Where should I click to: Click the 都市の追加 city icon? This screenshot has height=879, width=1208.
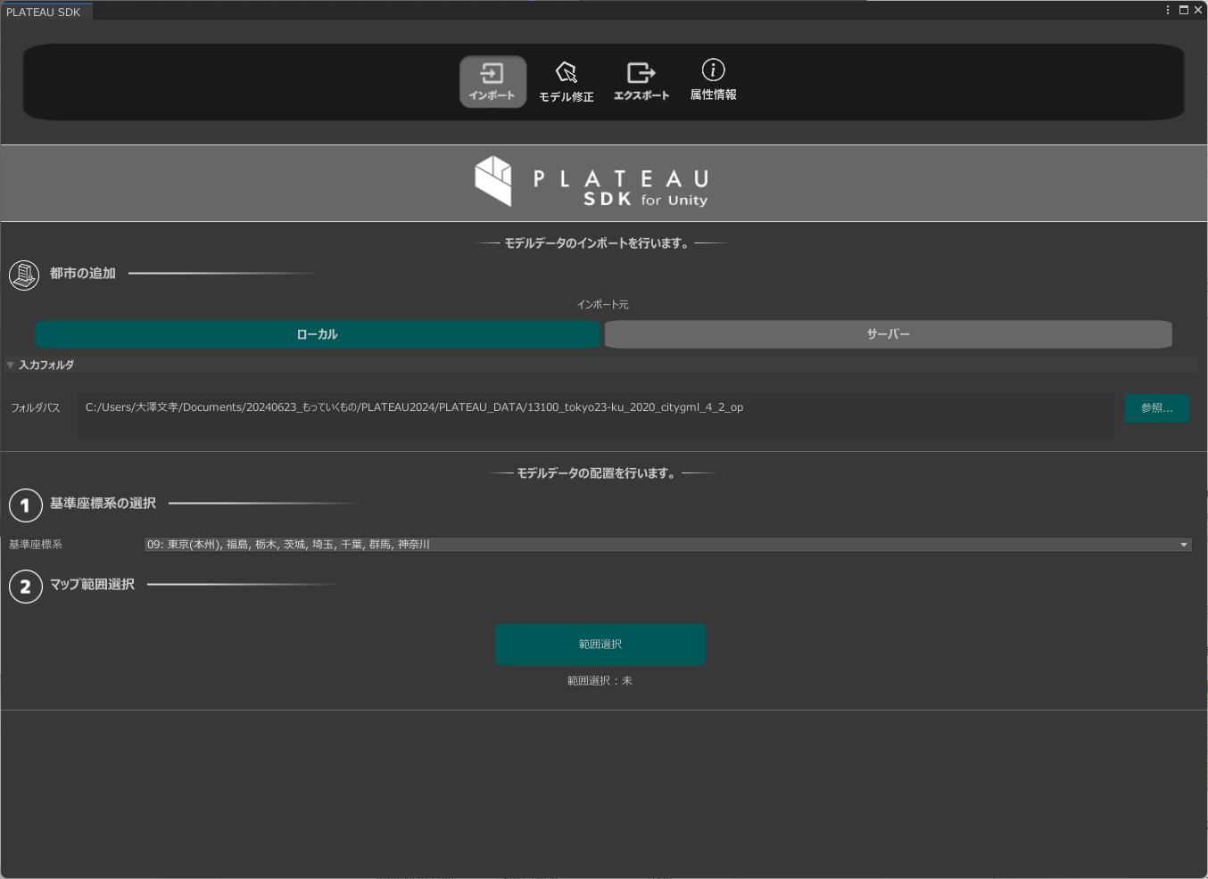click(x=24, y=275)
